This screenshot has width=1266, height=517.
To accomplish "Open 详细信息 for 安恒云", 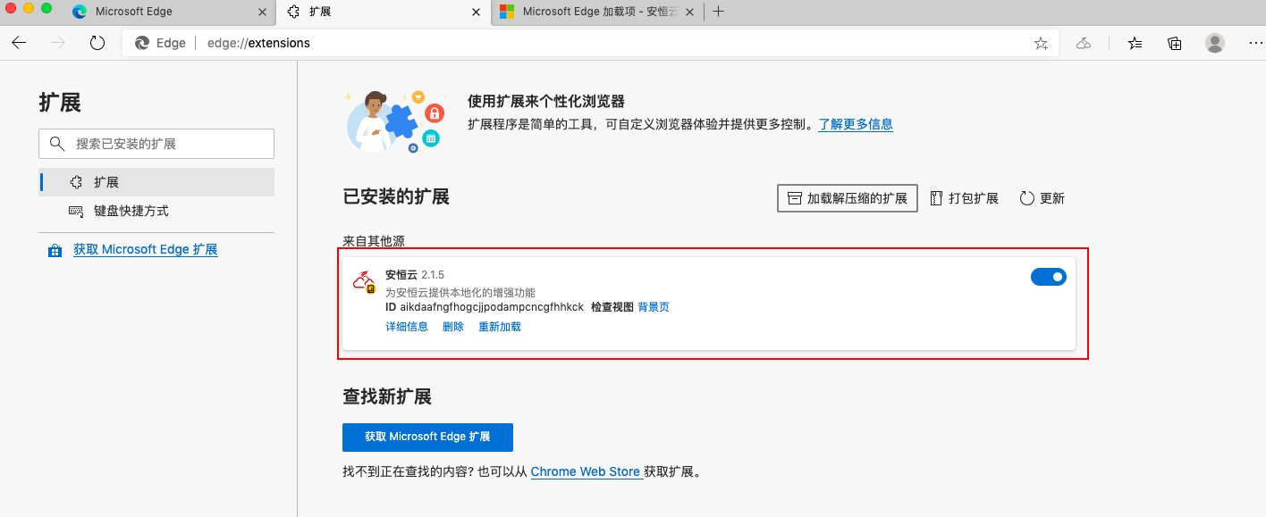I will (x=407, y=327).
